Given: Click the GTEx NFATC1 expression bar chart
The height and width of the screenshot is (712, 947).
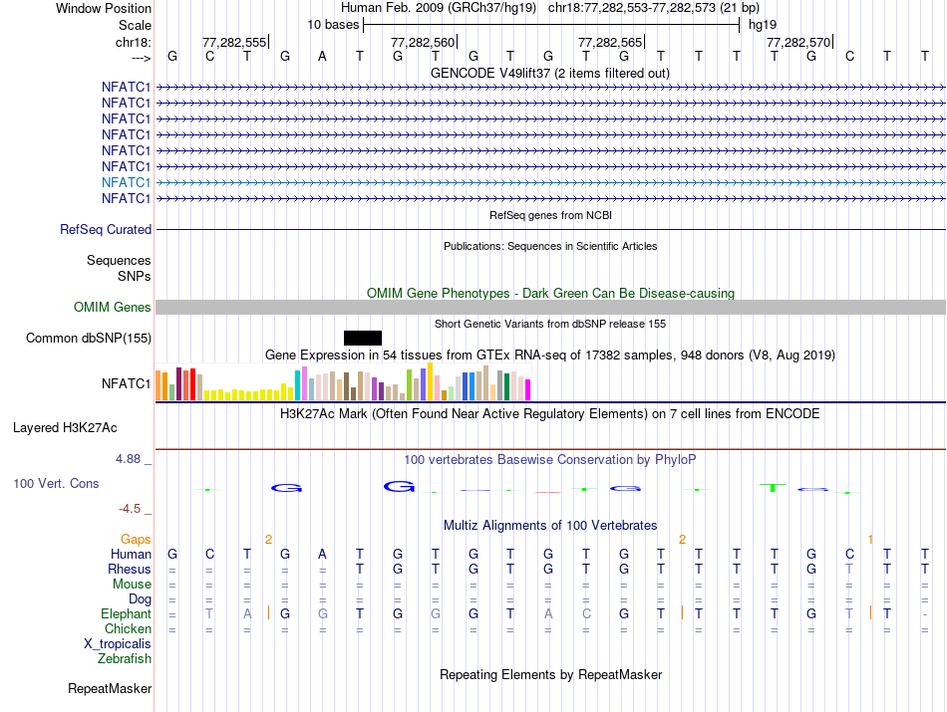Looking at the screenshot, I should pyautogui.click(x=343, y=382).
